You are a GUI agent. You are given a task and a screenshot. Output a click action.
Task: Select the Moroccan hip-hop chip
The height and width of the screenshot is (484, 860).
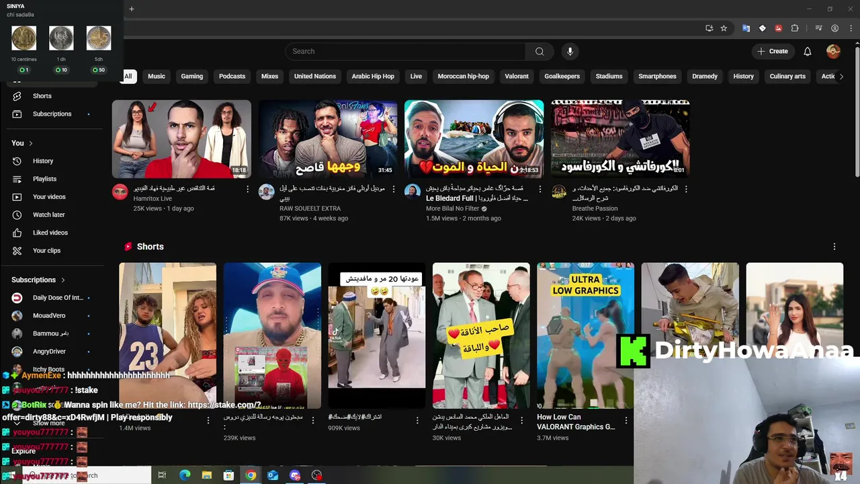[464, 76]
